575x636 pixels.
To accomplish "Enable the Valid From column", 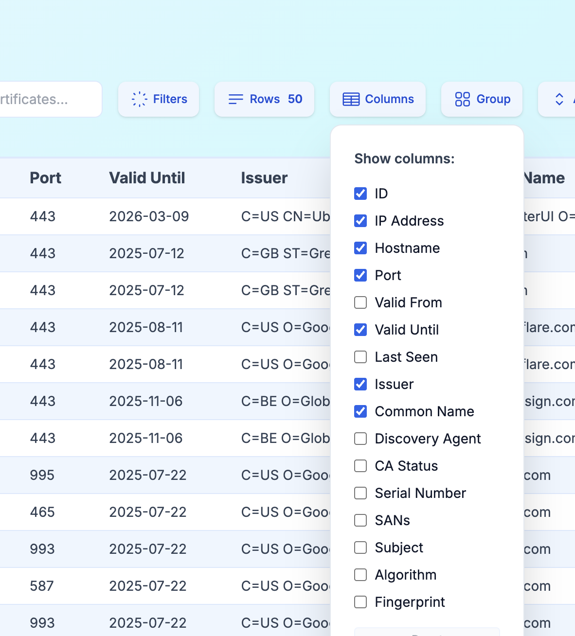I will pos(360,302).
